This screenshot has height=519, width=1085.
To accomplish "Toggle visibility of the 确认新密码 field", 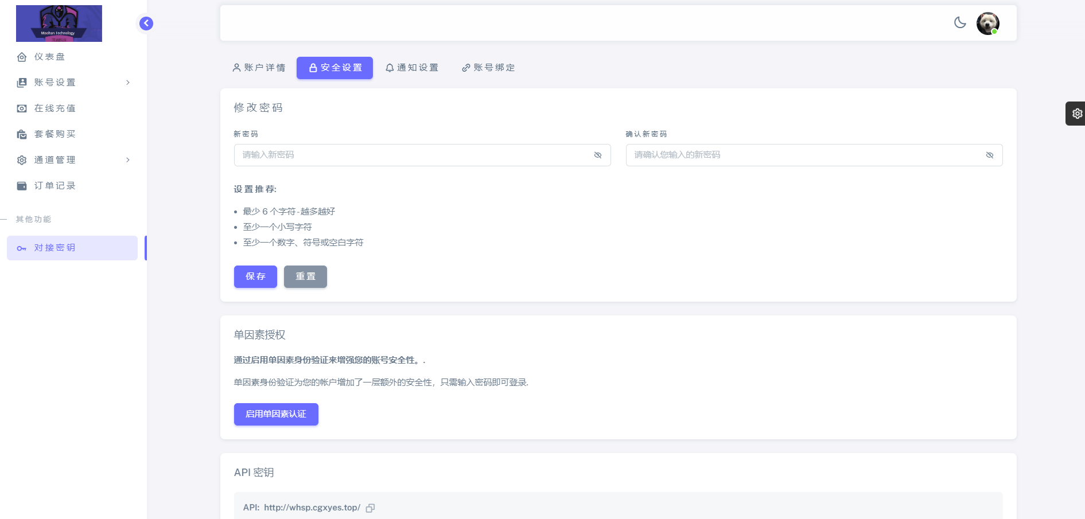I will (990, 155).
